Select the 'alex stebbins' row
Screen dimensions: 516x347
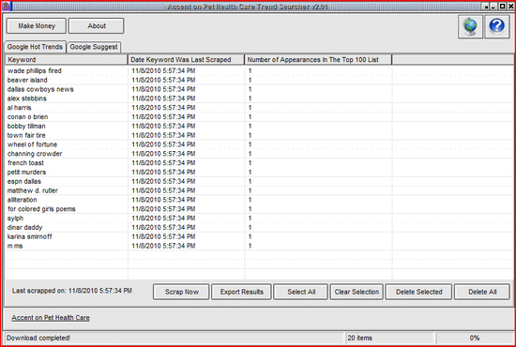pyautogui.click(x=259, y=98)
